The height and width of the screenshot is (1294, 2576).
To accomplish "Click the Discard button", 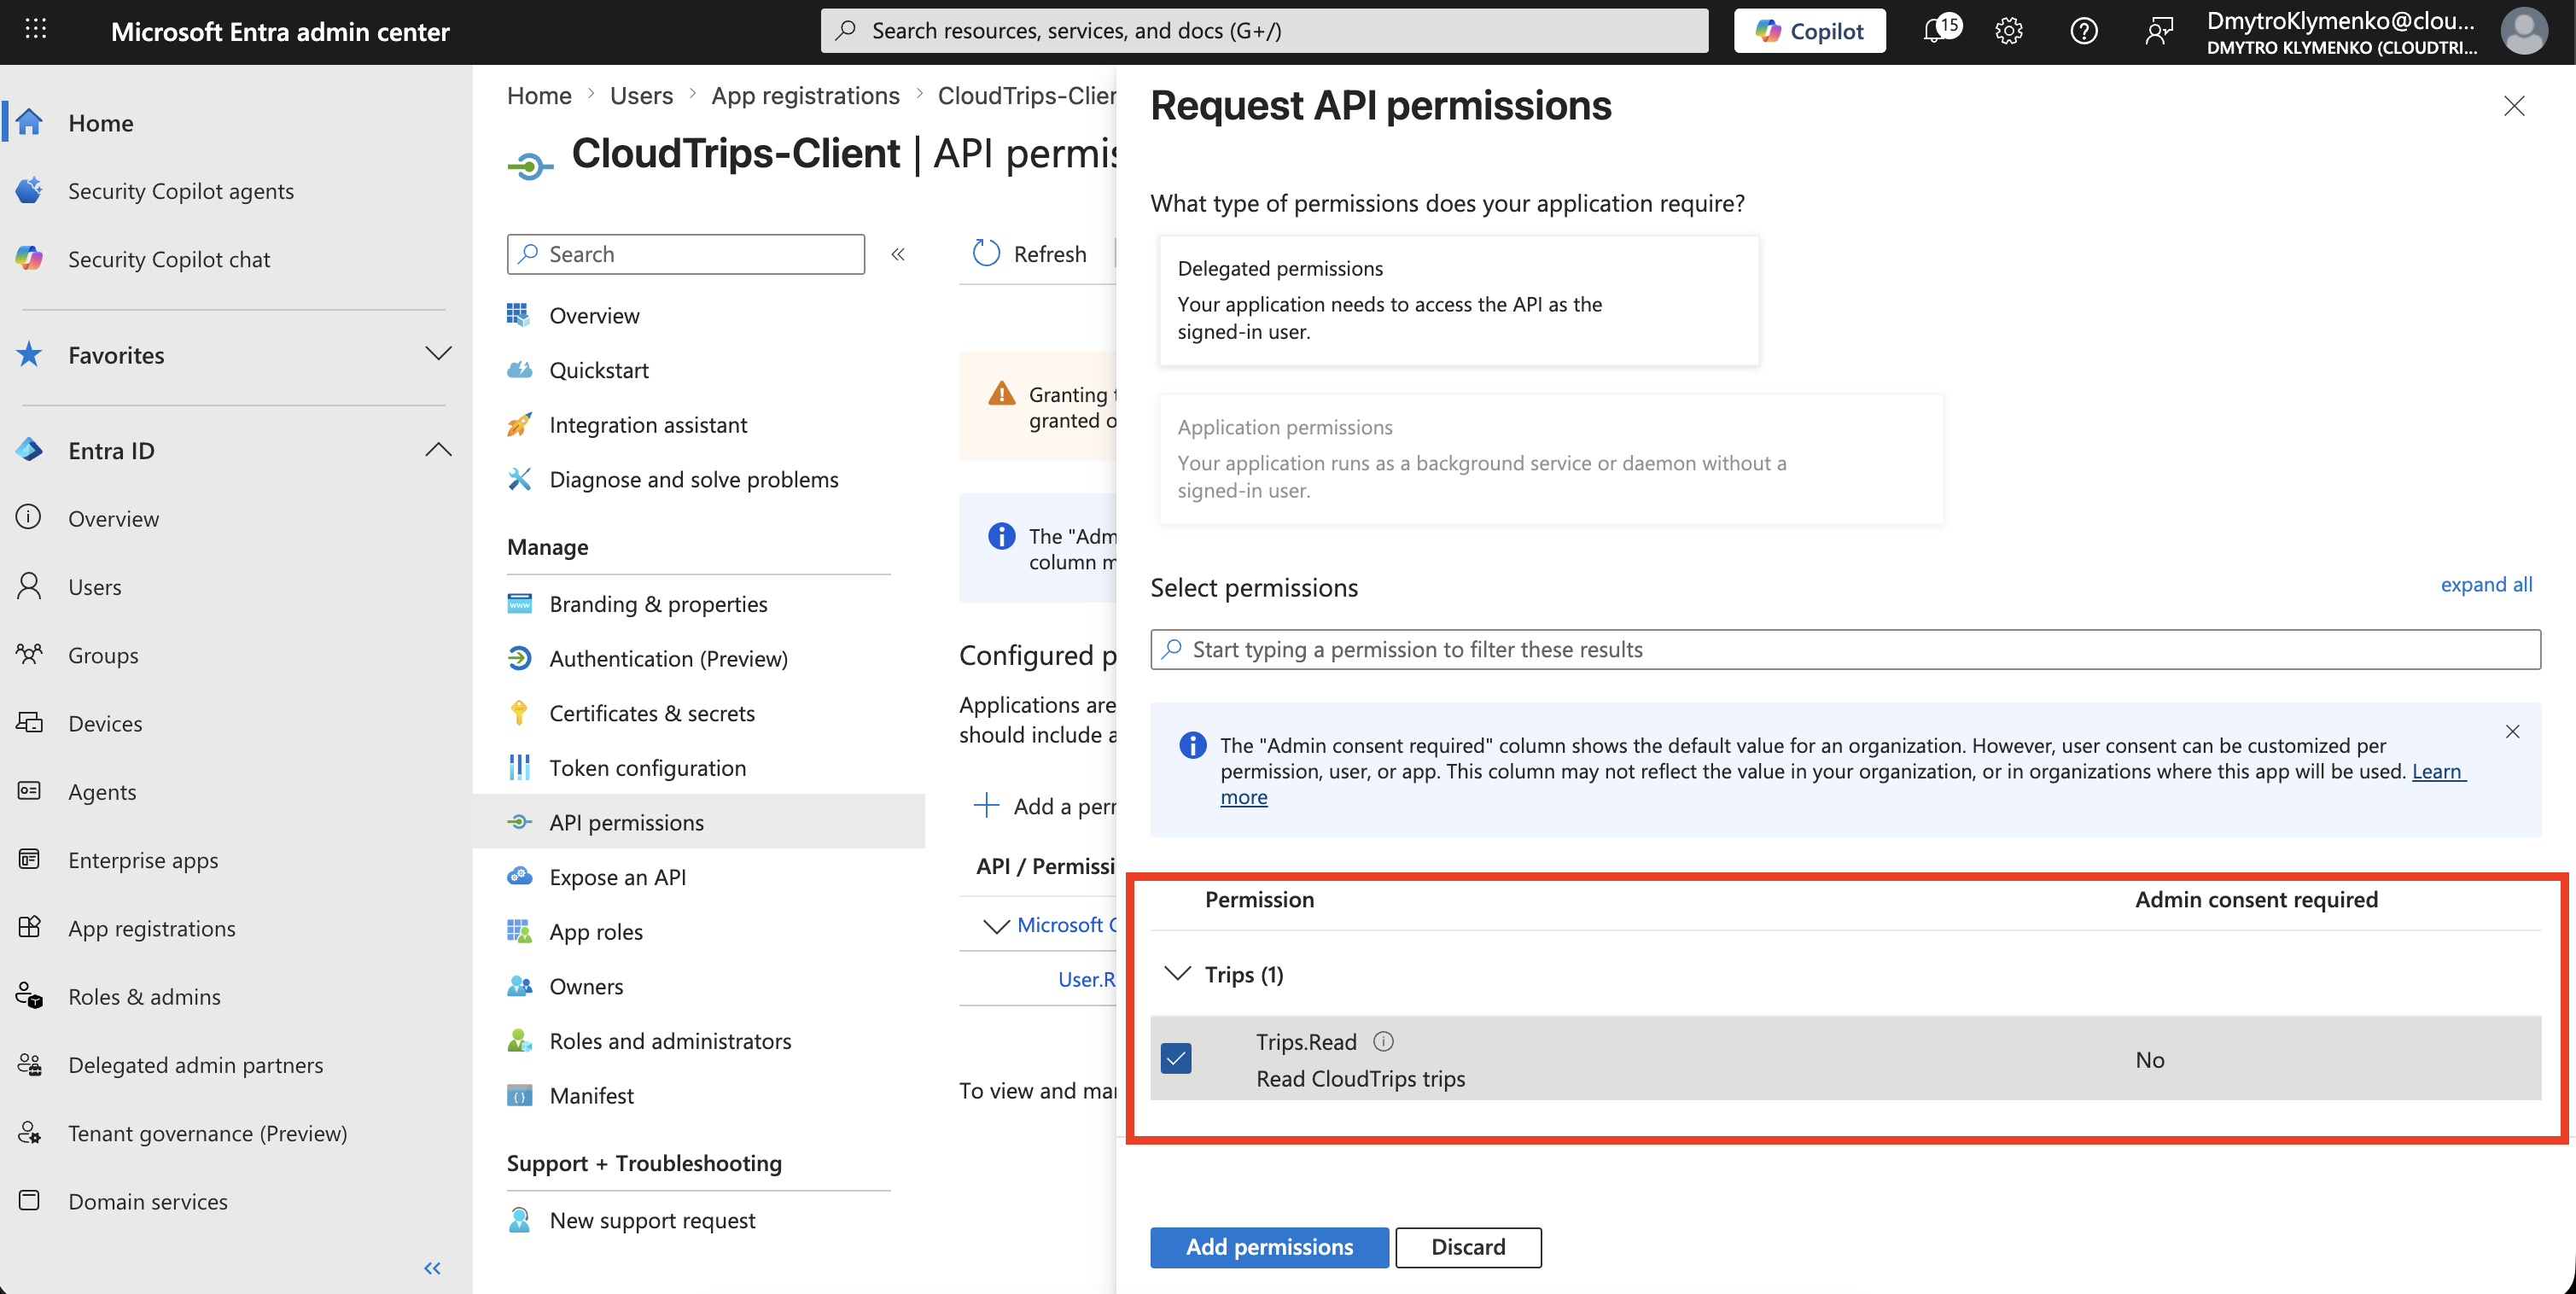I will [x=1468, y=1247].
